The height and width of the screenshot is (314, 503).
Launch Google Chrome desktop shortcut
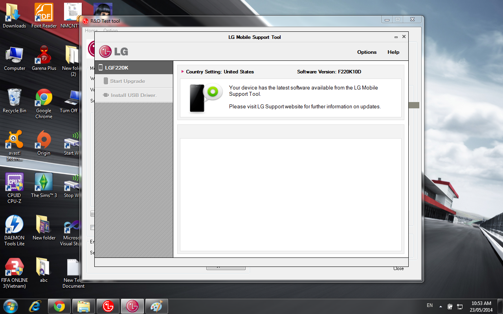[44, 103]
